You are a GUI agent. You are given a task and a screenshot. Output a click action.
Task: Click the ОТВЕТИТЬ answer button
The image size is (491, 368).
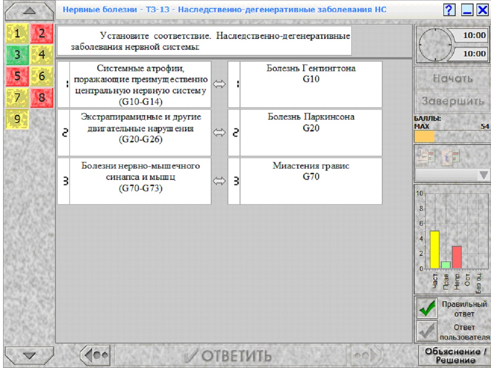coord(230,355)
